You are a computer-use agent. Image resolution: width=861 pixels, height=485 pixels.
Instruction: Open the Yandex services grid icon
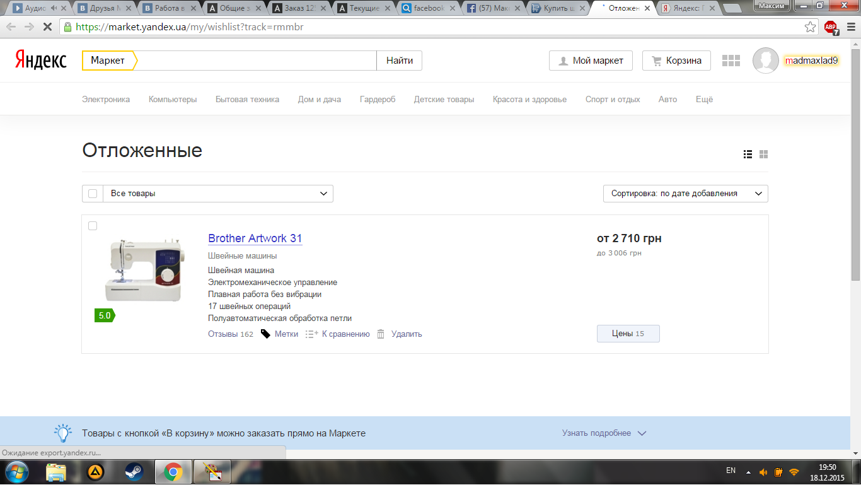(731, 61)
